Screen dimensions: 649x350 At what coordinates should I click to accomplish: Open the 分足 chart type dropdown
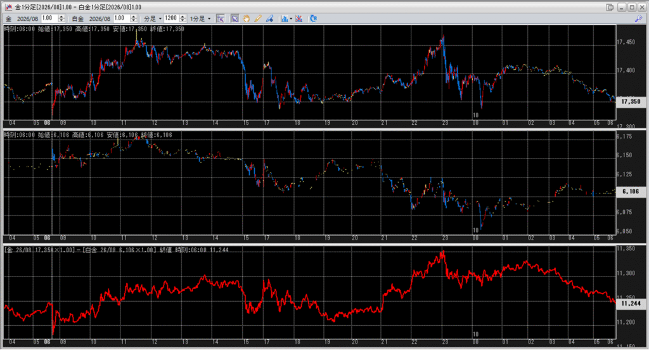153,18
